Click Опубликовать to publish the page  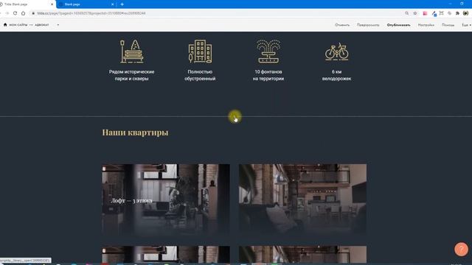(x=398, y=25)
